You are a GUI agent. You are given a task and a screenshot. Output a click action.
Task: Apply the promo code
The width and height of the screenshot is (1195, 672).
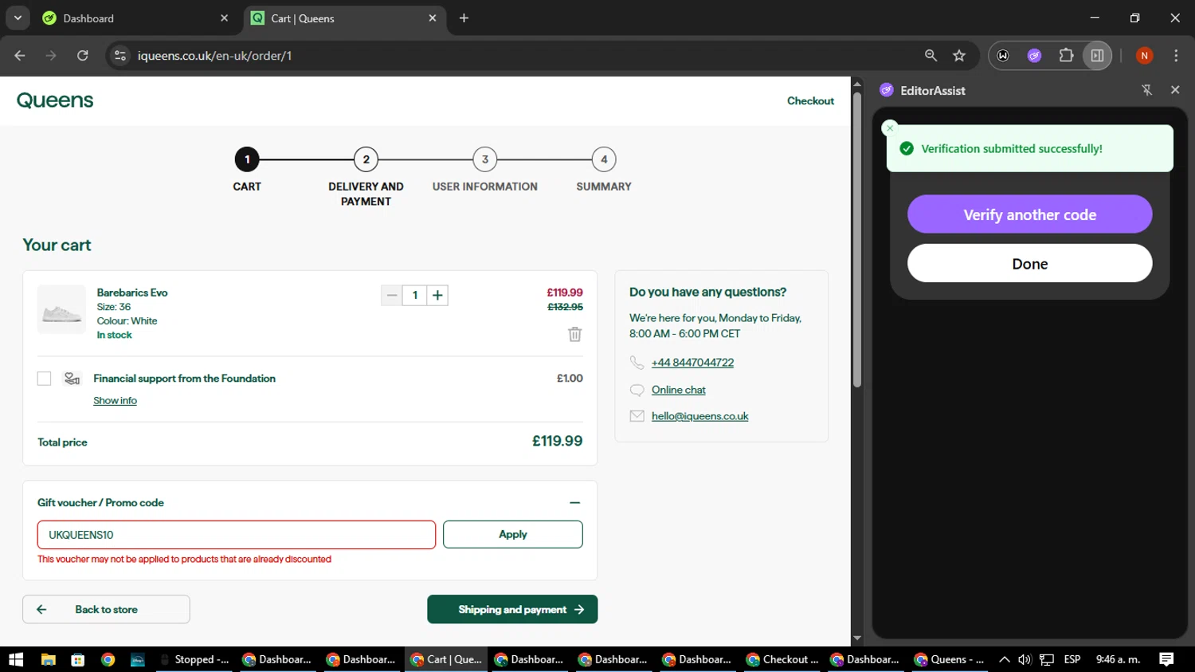click(x=512, y=535)
